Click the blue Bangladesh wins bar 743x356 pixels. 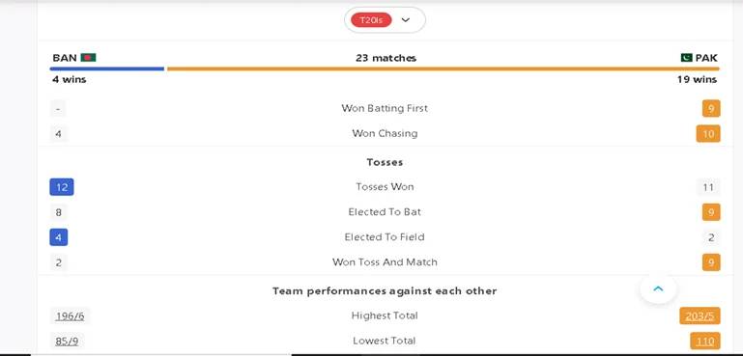pyautogui.click(x=107, y=69)
